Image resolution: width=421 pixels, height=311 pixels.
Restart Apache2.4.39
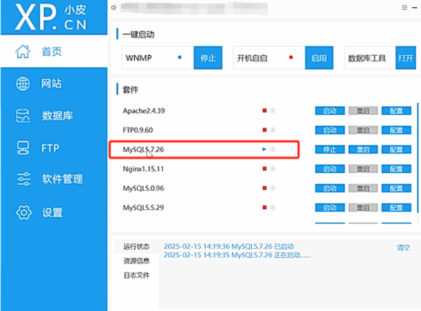[363, 111]
